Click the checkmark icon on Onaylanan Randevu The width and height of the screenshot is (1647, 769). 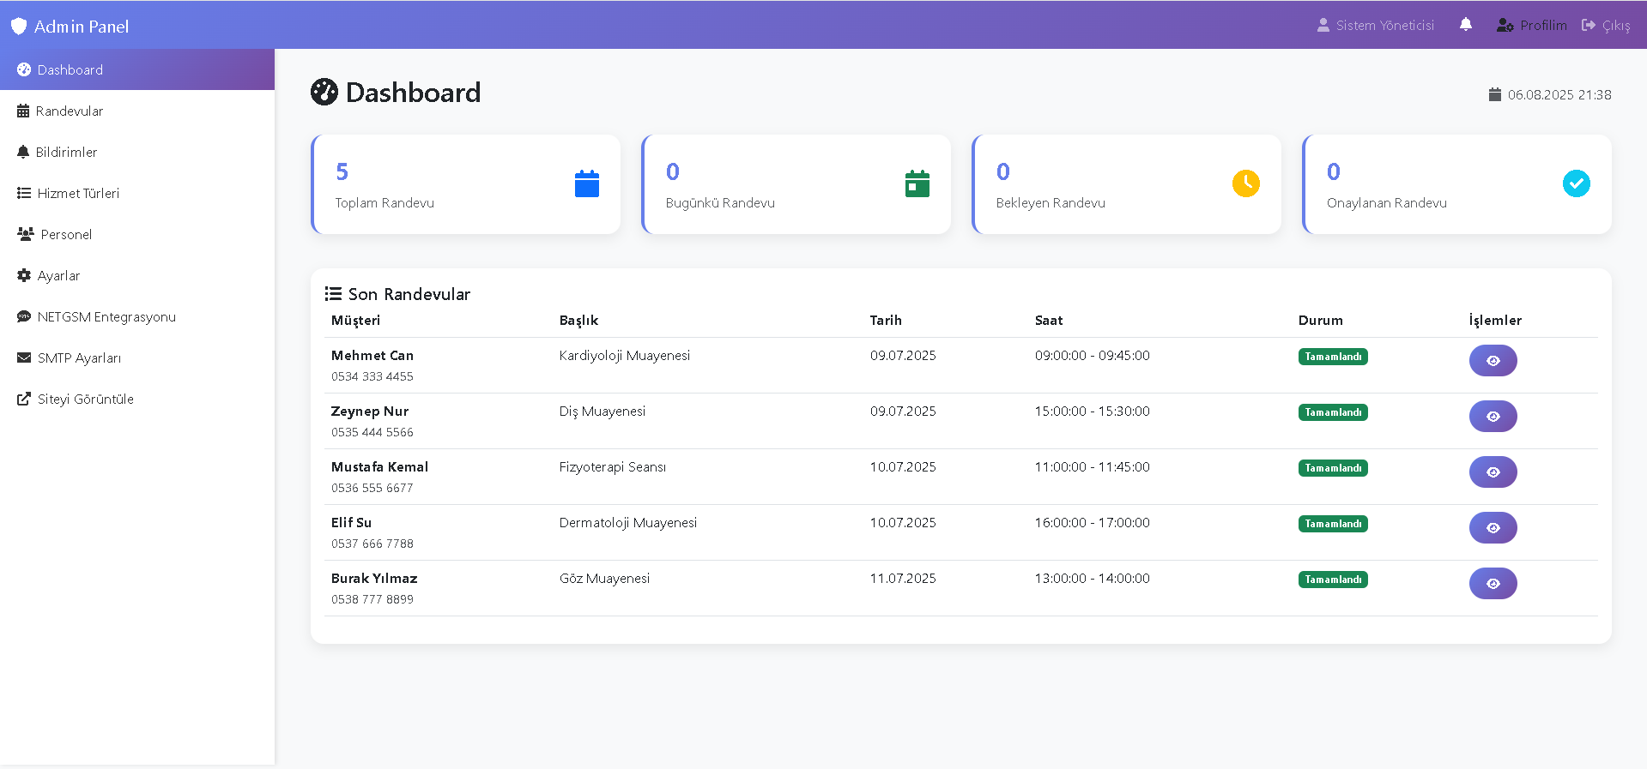pyautogui.click(x=1576, y=183)
